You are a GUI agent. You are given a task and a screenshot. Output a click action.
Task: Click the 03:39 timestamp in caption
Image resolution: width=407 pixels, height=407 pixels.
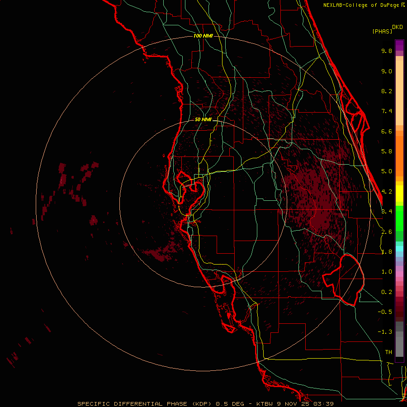click(x=323, y=404)
